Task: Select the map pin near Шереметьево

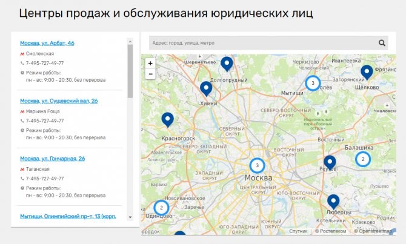Action: [227, 64]
